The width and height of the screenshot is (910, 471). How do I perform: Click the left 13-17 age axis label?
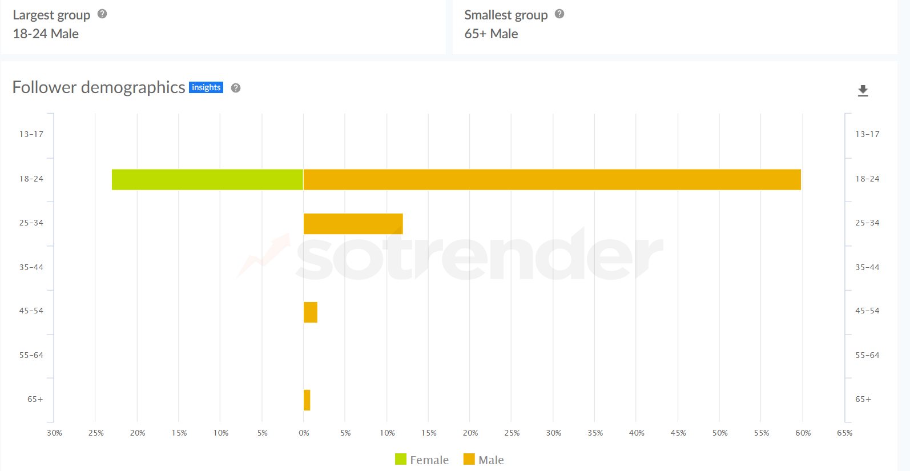[x=31, y=134]
